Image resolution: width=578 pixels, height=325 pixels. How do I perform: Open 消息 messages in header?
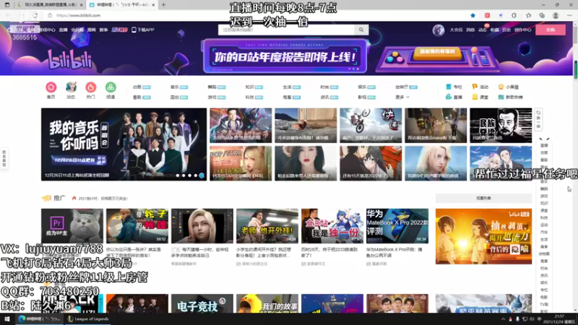coord(470,30)
